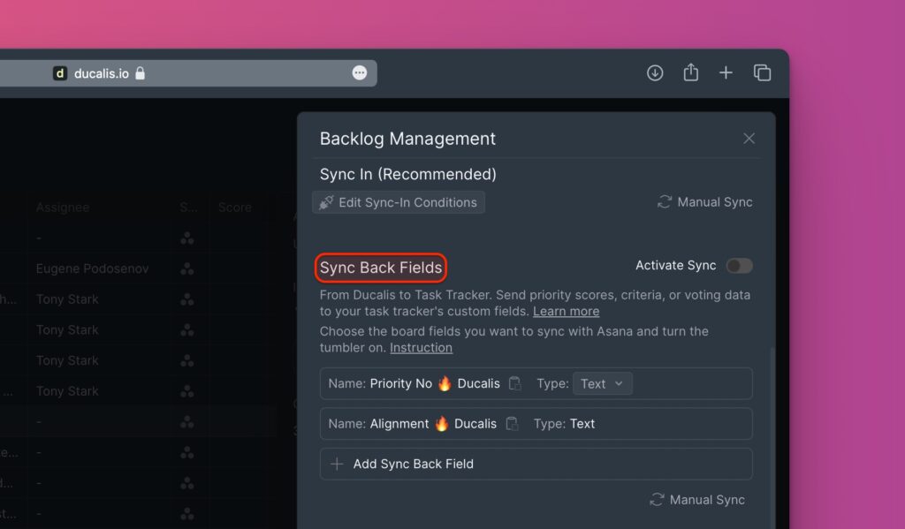The width and height of the screenshot is (905, 529).
Task: Open the Instruction link
Action: (421, 348)
